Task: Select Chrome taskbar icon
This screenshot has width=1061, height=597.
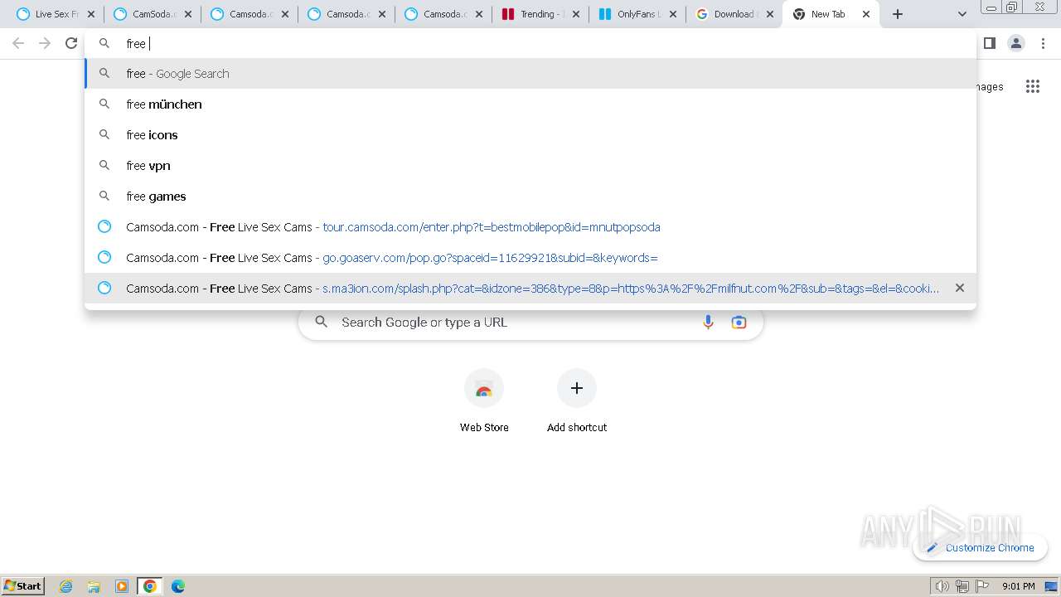Action: 150,586
